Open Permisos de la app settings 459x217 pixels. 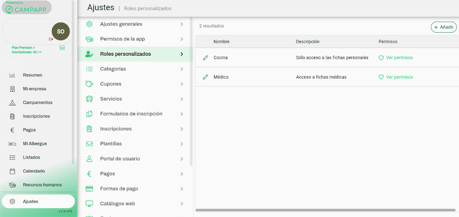point(122,39)
